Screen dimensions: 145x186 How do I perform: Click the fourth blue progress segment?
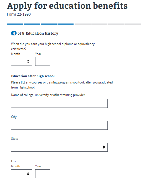click(66, 24)
